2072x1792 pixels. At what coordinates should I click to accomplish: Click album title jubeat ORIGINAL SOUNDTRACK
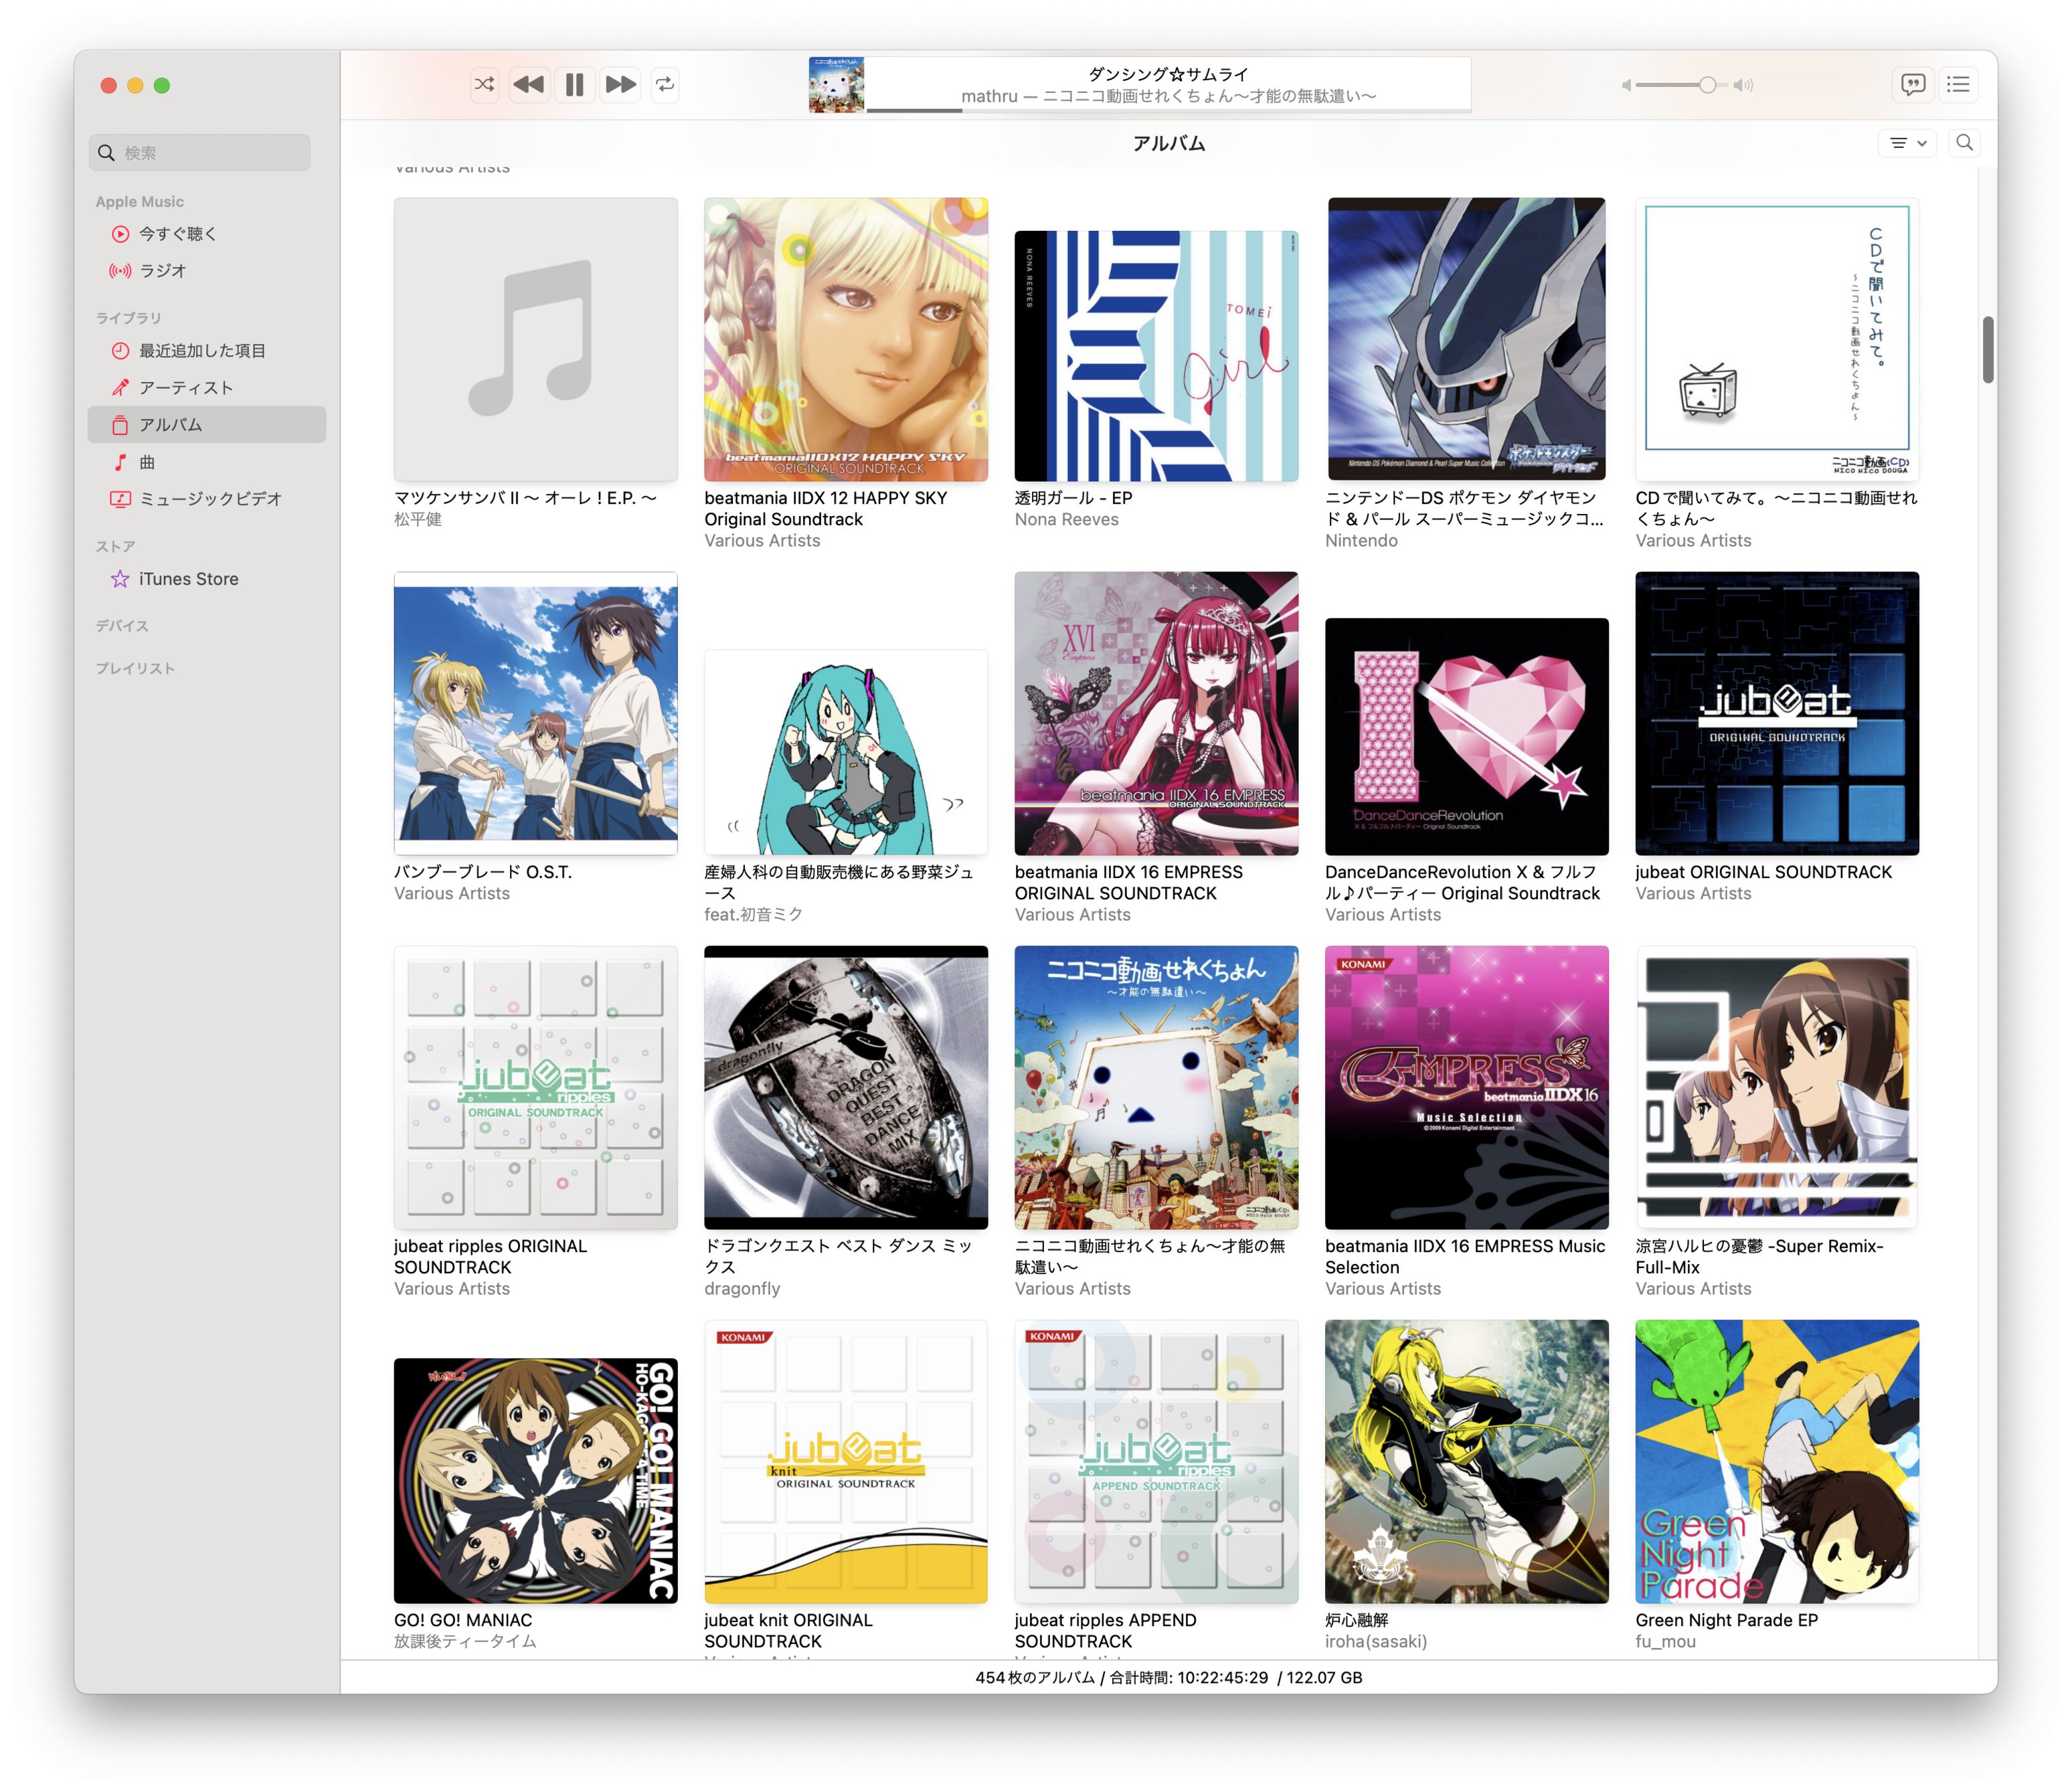(x=1763, y=872)
